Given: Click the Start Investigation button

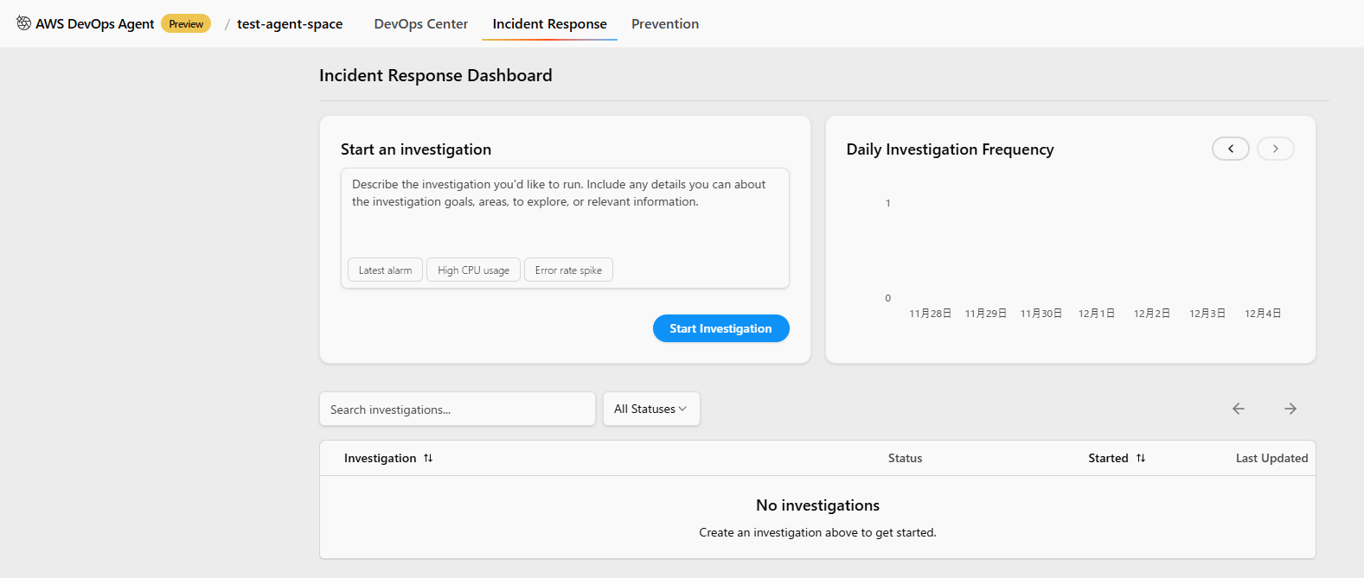Looking at the screenshot, I should (x=720, y=328).
